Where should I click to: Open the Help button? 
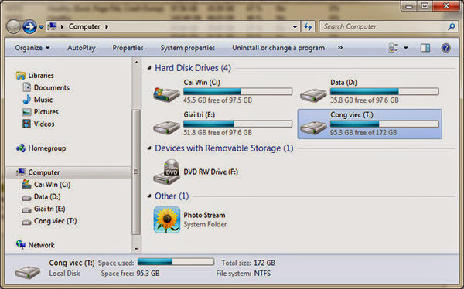coord(445,48)
